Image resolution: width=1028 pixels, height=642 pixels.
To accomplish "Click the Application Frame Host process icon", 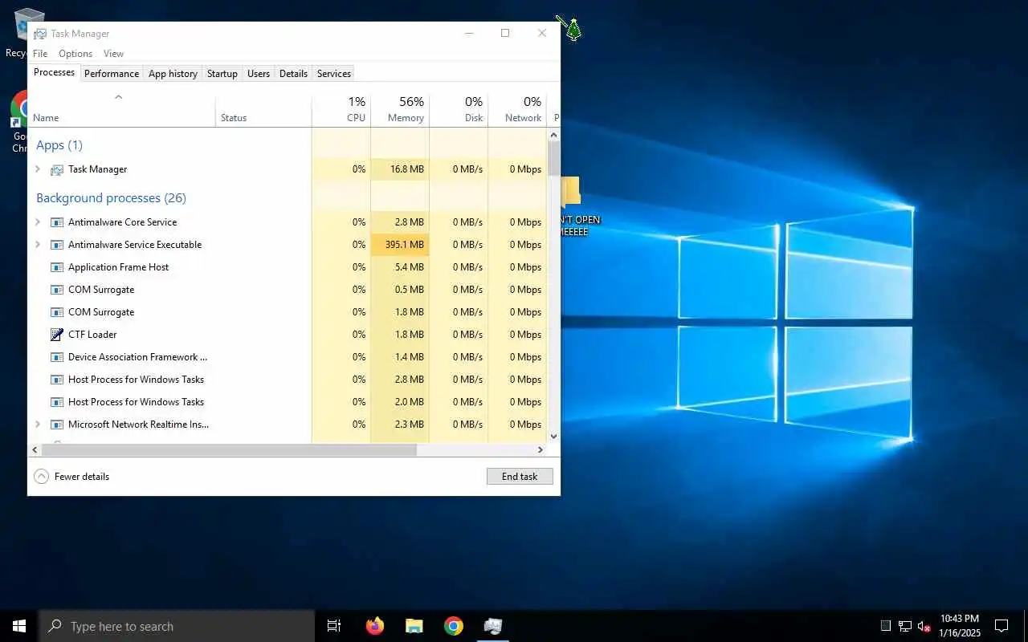I will point(57,267).
